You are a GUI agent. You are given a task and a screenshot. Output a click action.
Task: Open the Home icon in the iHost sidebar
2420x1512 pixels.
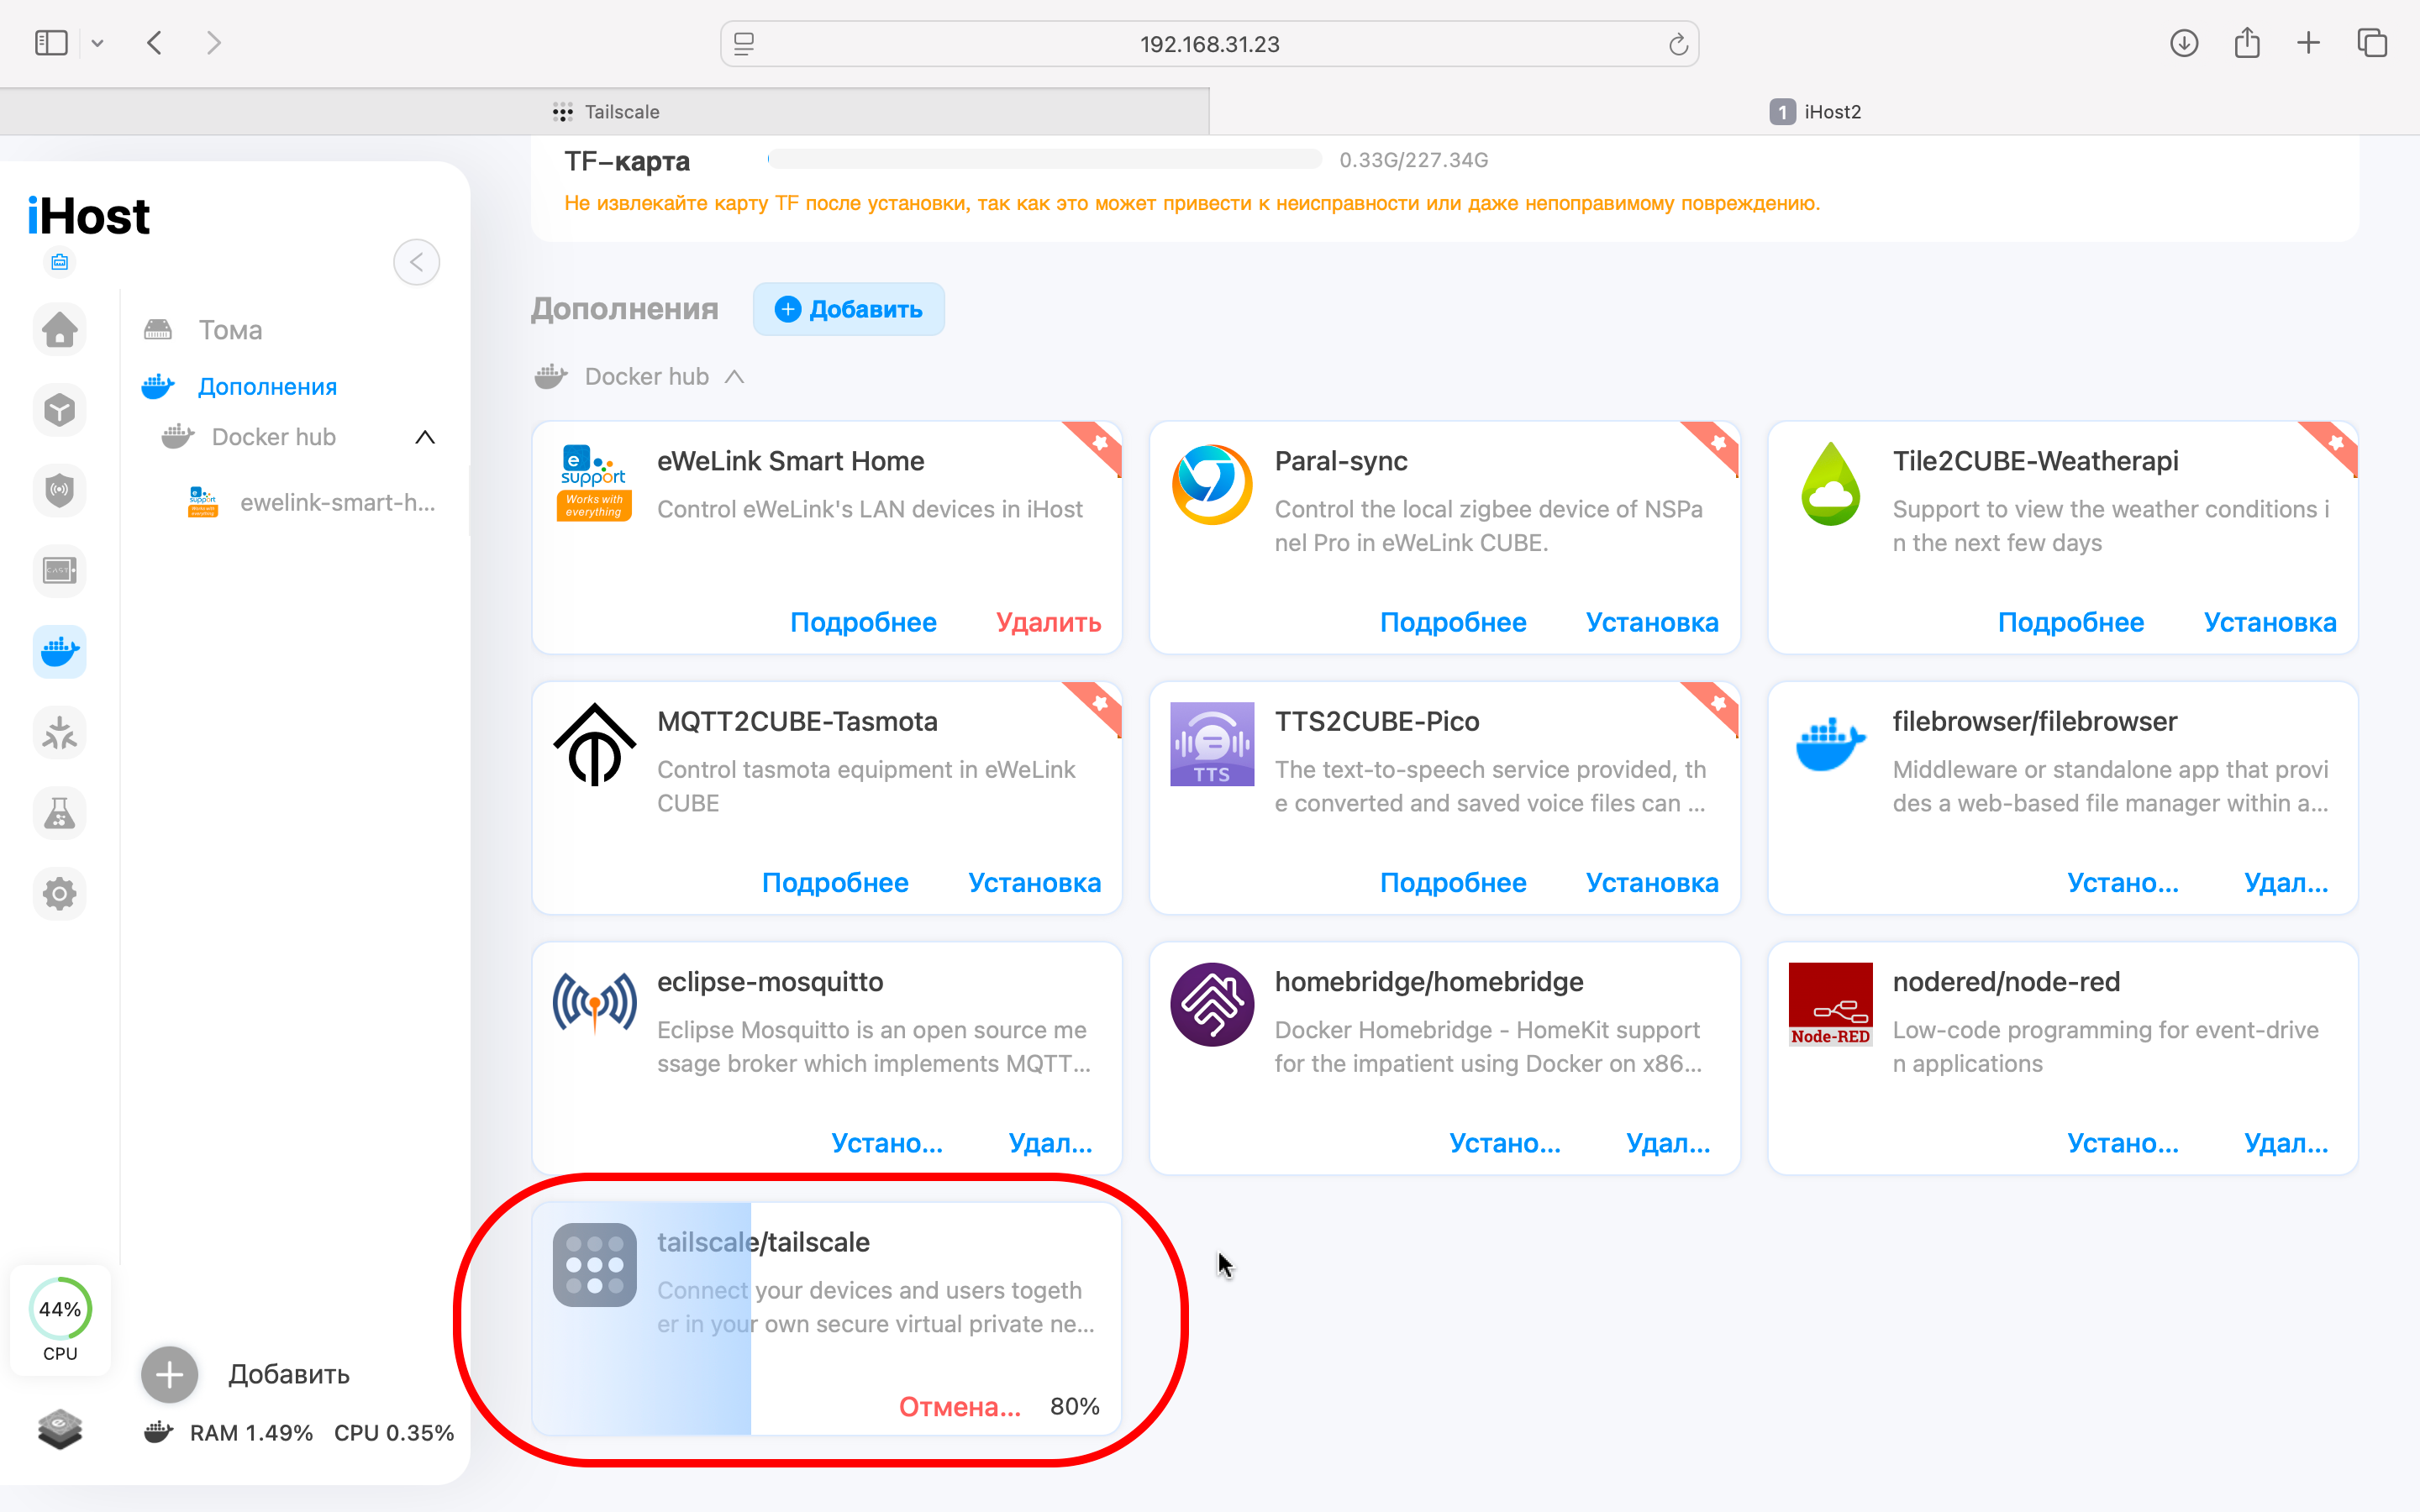pos(60,329)
